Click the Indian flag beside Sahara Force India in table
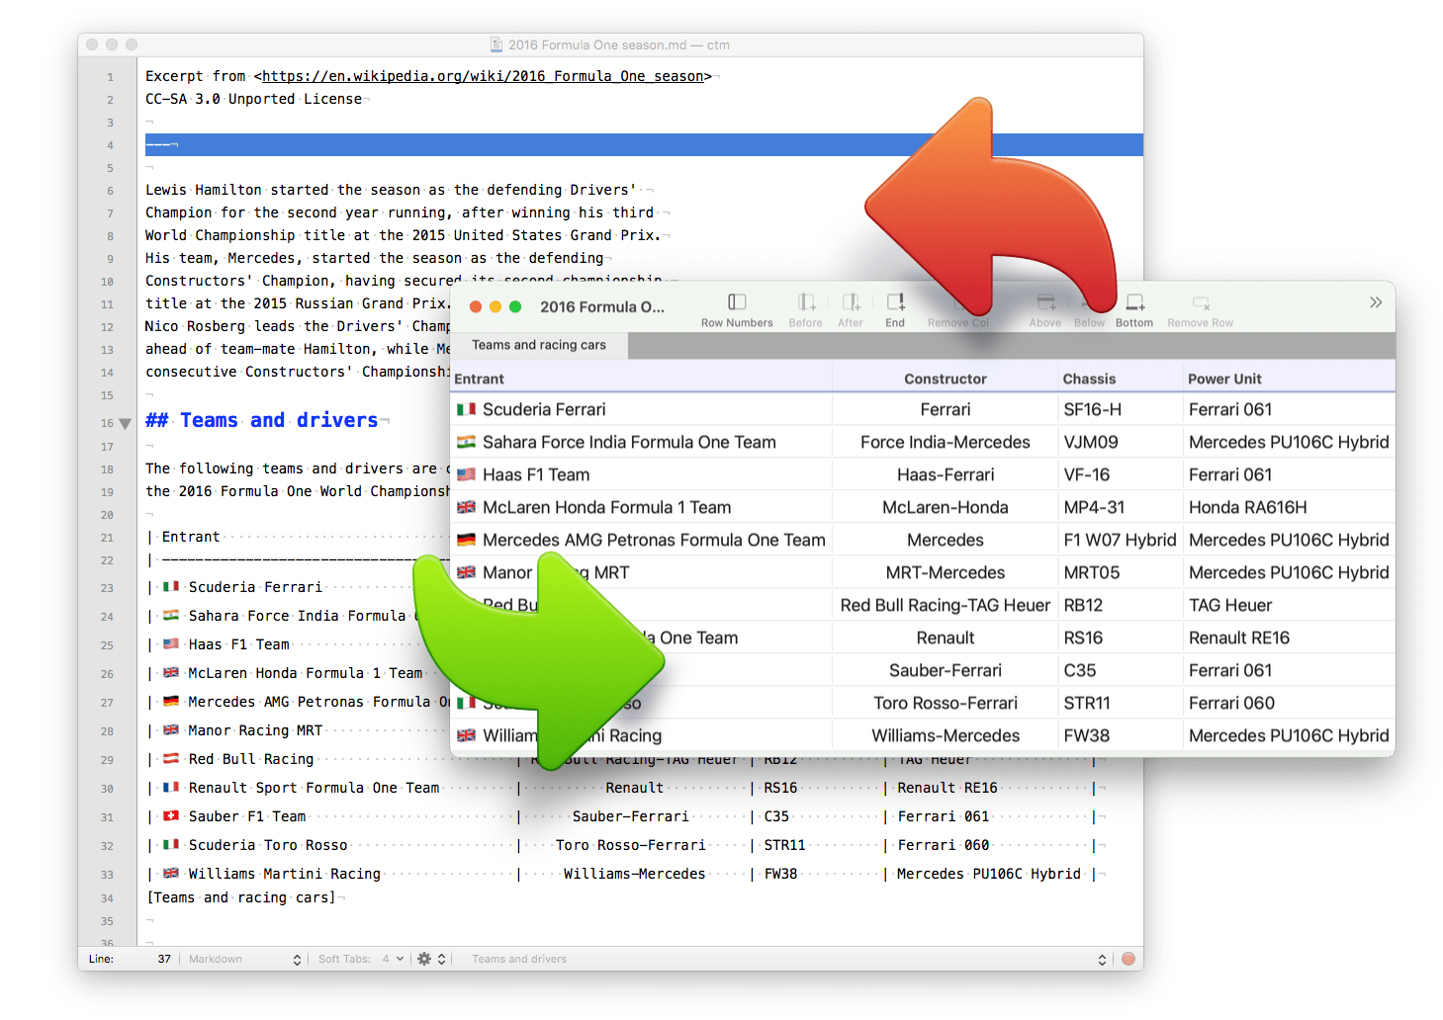Viewport: 1443px width, 1020px height. (x=467, y=442)
